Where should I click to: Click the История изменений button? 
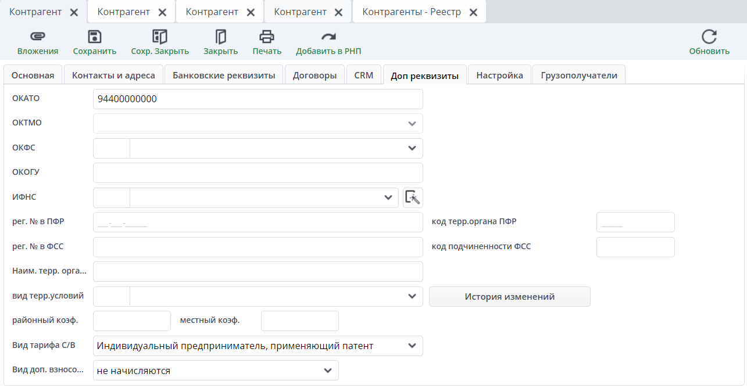pos(509,296)
